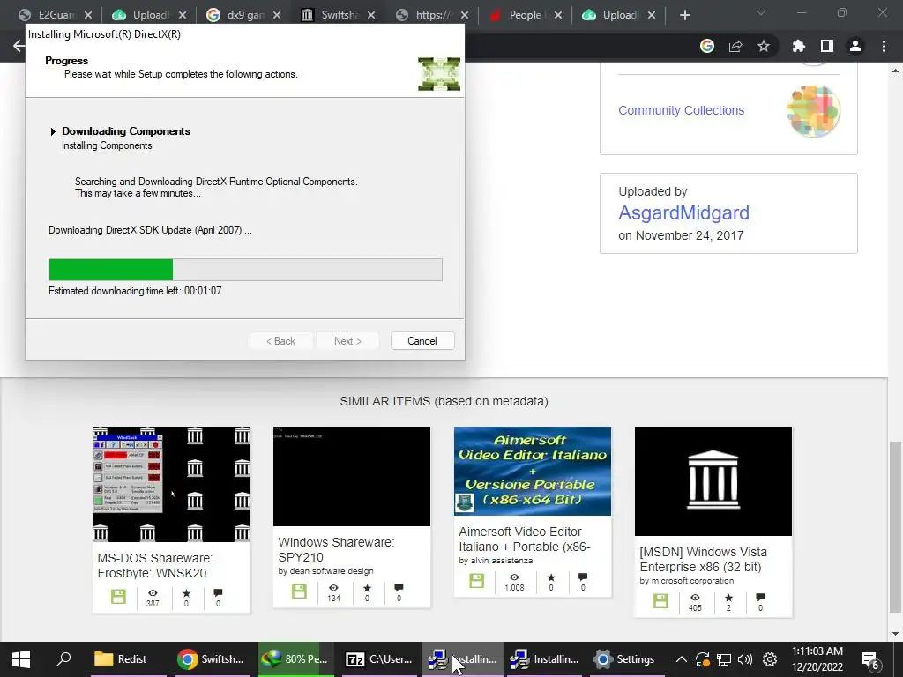
Task: Open the taskbar clock showing 1:11:03 AM
Action: click(817, 659)
